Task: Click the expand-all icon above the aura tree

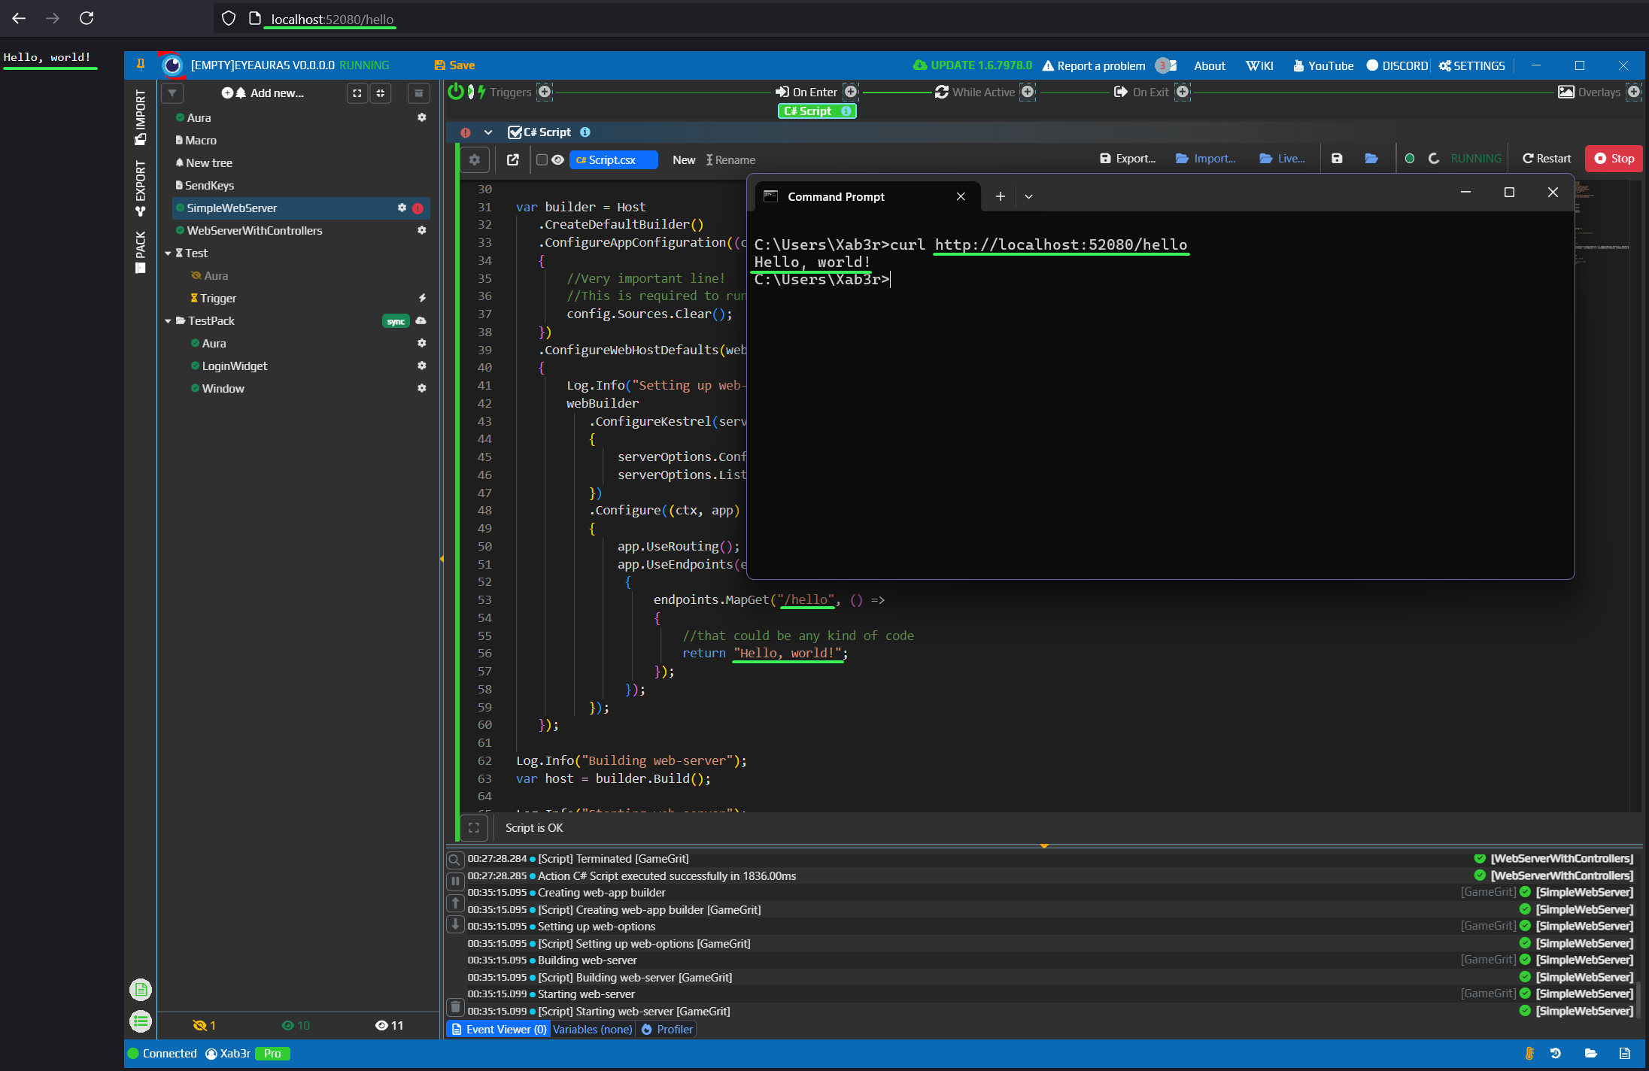Action: click(357, 93)
